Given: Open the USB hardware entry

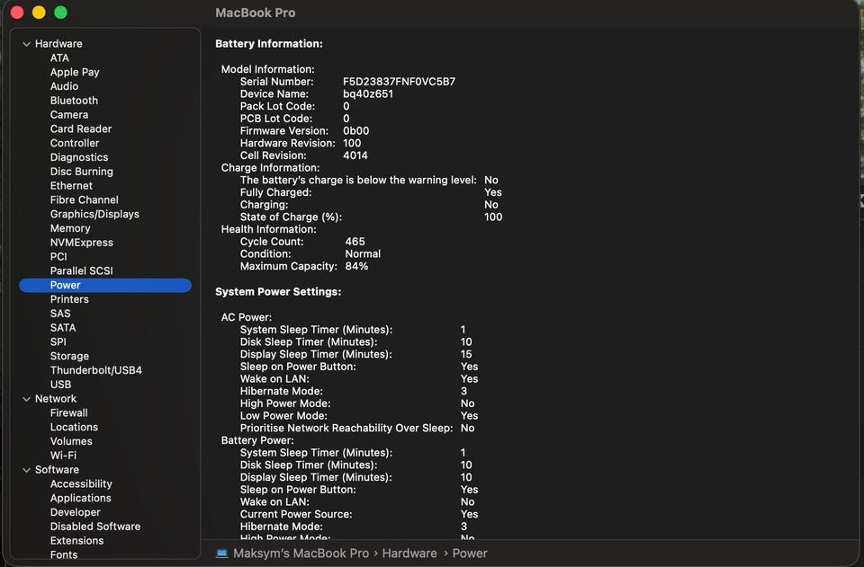Looking at the screenshot, I should coord(60,385).
